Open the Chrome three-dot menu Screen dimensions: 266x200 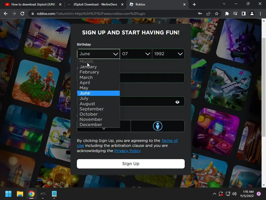[x=260, y=14]
